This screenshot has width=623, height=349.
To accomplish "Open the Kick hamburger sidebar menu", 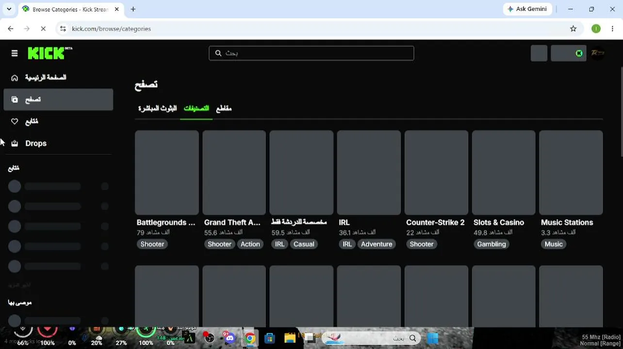I will pos(15,53).
